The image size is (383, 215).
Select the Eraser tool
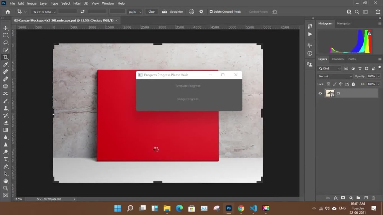tap(6, 123)
